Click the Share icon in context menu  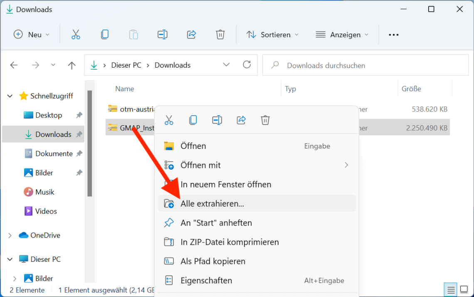pos(241,120)
